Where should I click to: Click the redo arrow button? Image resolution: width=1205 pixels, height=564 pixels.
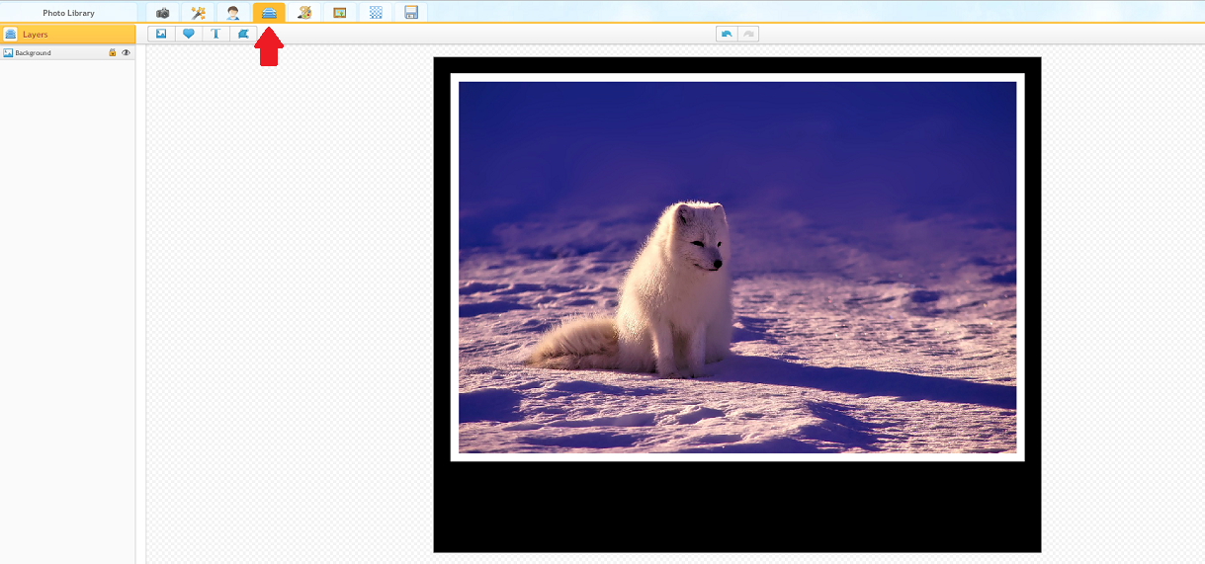[x=748, y=34]
